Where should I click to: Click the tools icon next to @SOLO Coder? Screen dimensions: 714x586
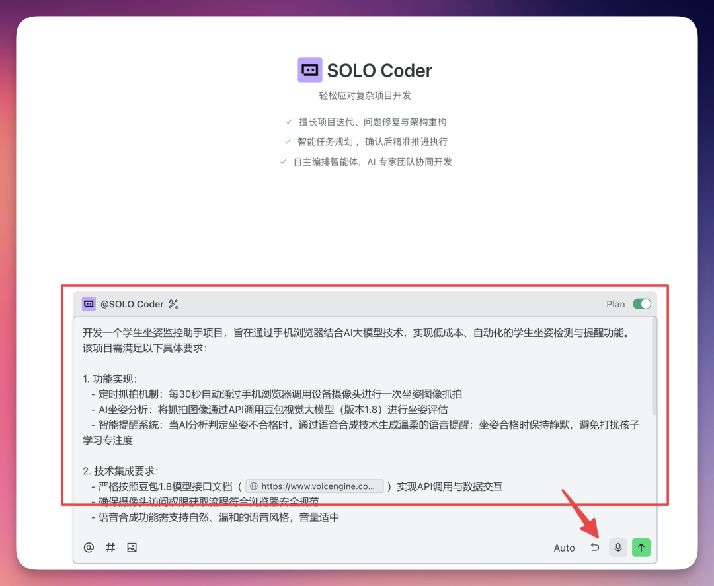click(x=174, y=304)
